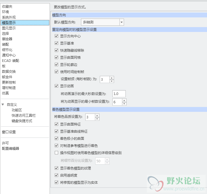Open 细节化 settings
This screenshot has height=194, width=207.
pos(25,50)
